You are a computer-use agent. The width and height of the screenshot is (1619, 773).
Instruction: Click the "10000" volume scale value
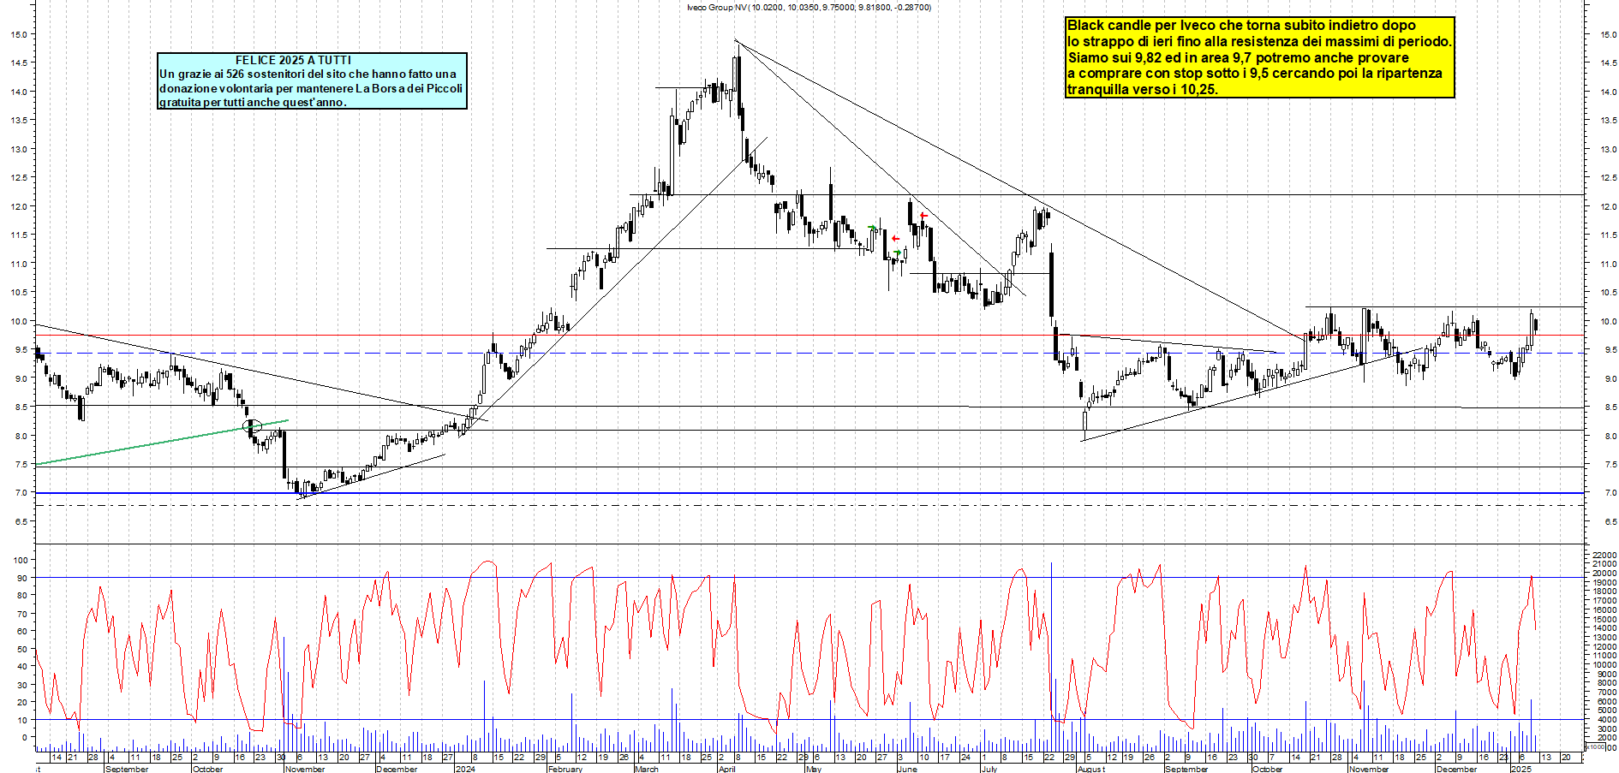[x=1604, y=665]
